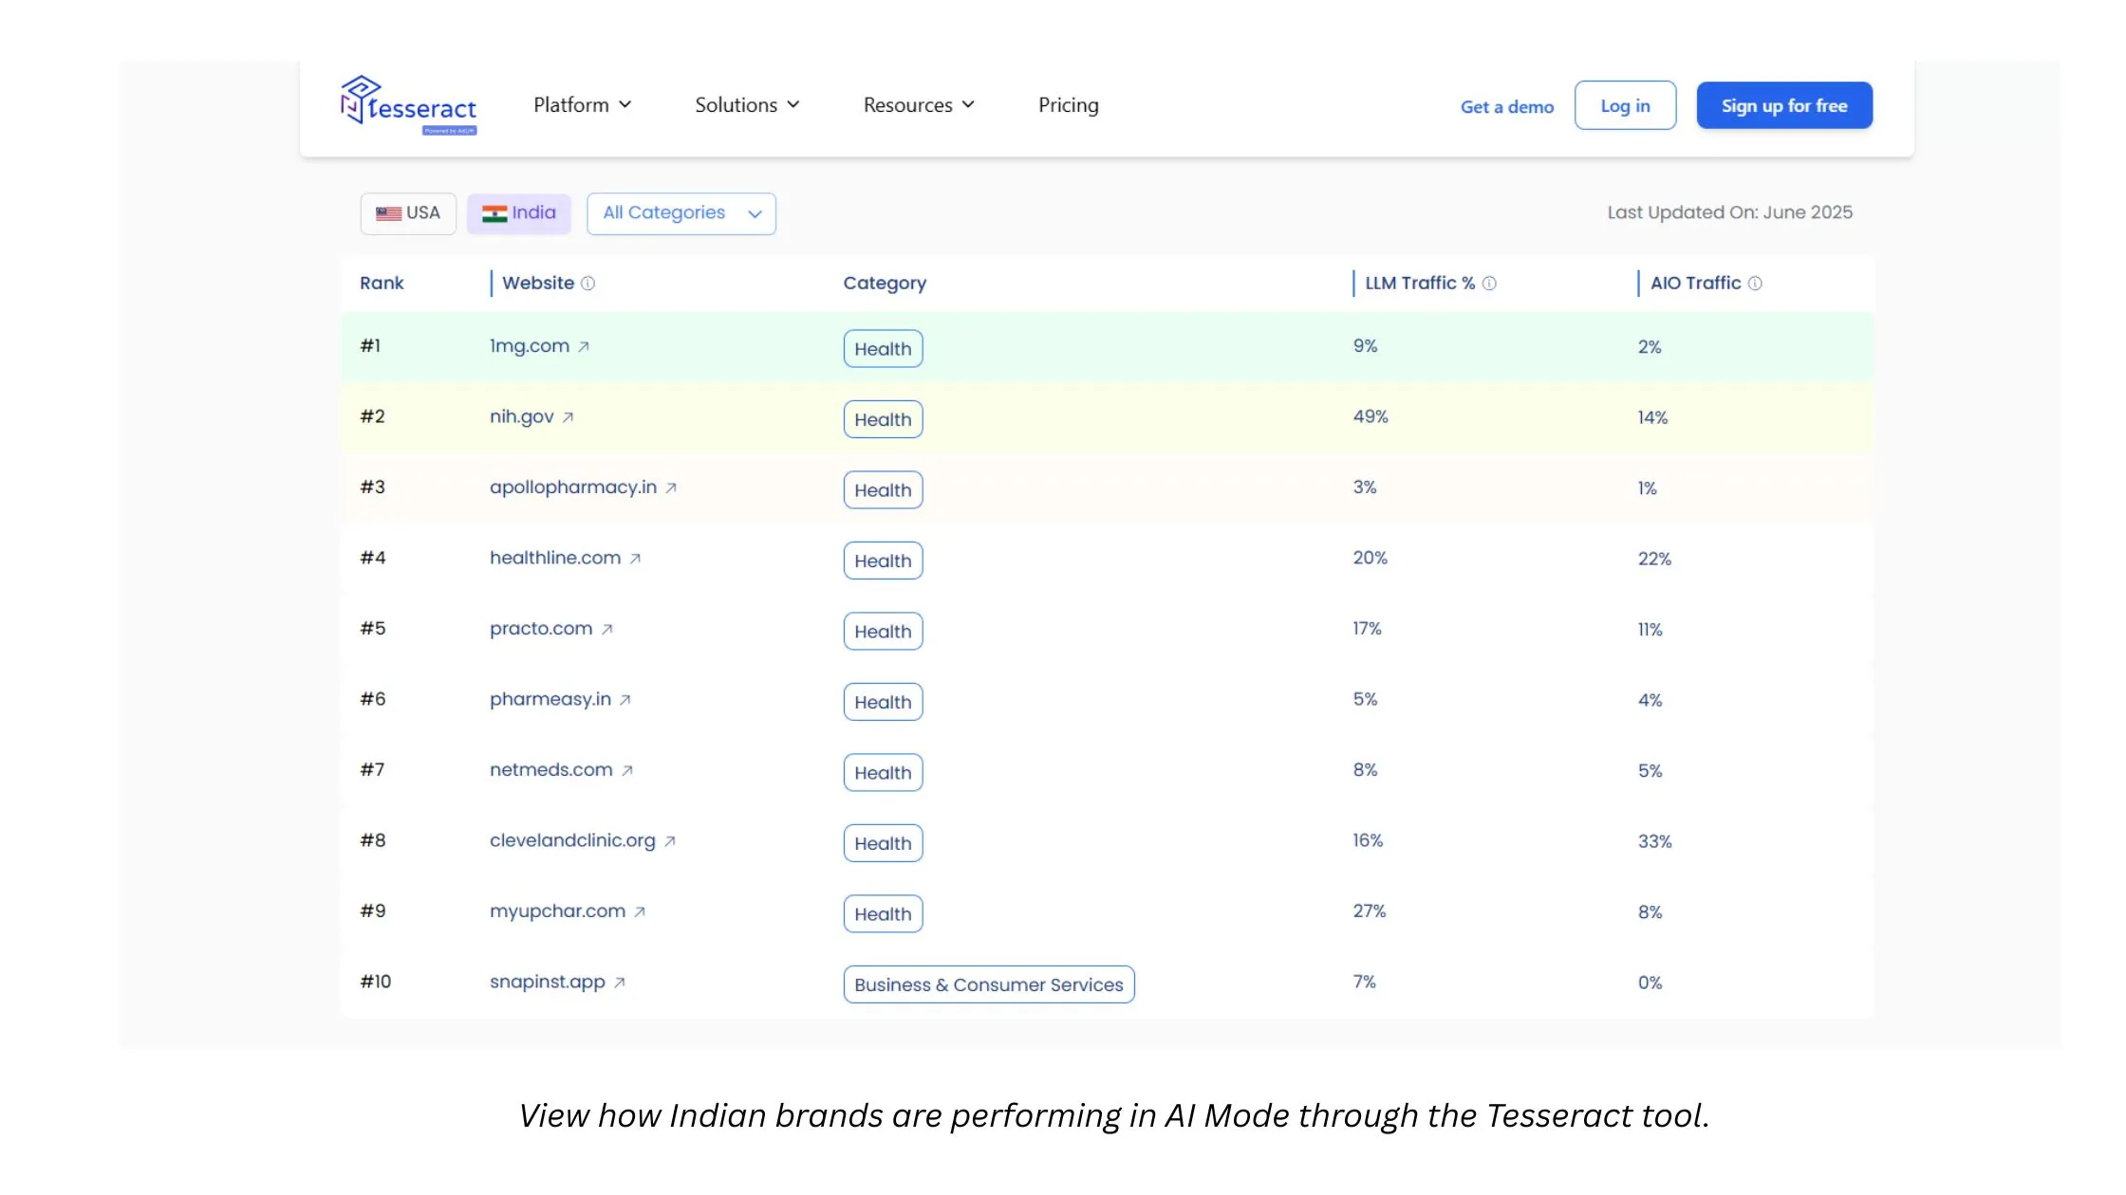Image resolution: width=2126 pixels, height=1195 pixels.
Task: Go to the Pricing page
Action: pyautogui.click(x=1069, y=105)
